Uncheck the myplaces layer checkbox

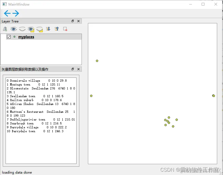click(x=9, y=37)
